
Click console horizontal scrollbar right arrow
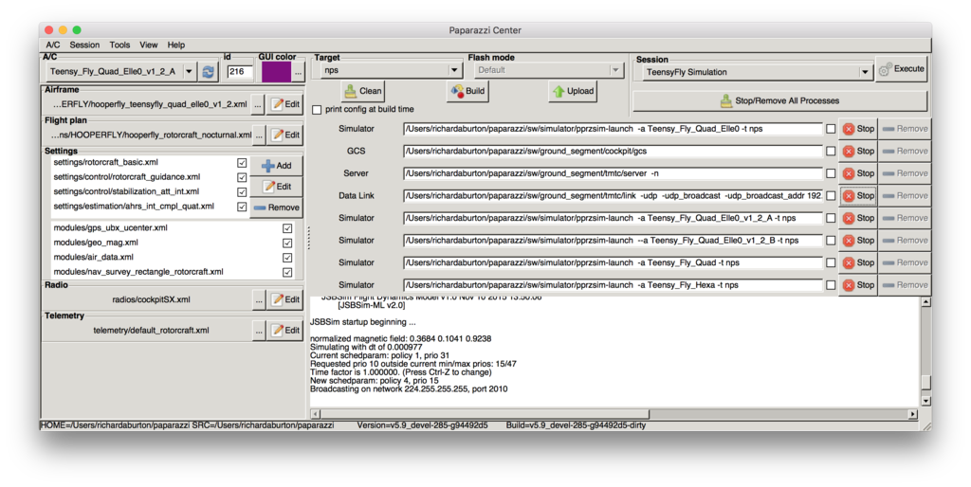pos(913,413)
